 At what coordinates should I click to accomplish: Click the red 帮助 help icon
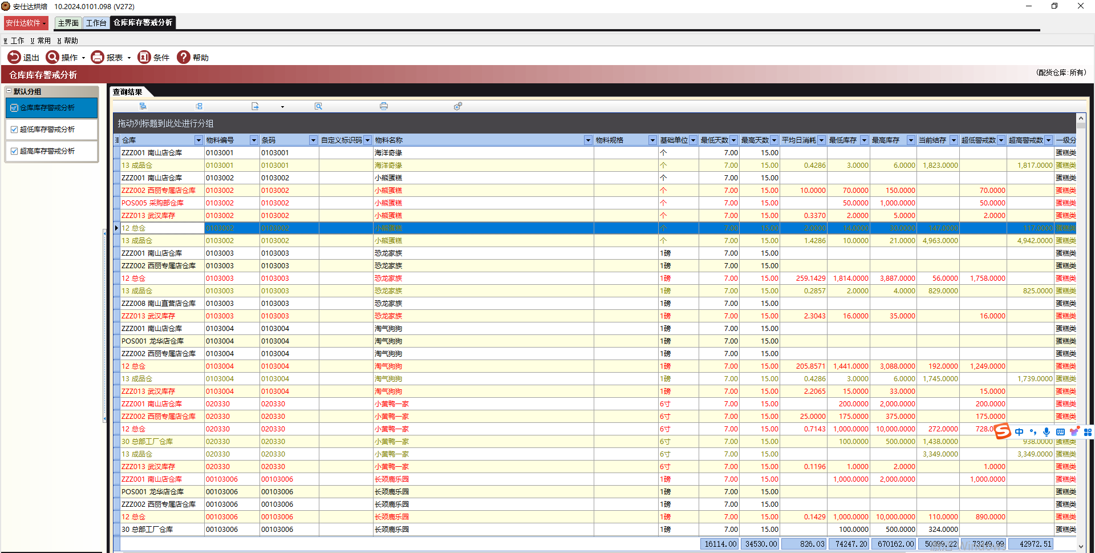[x=183, y=57]
